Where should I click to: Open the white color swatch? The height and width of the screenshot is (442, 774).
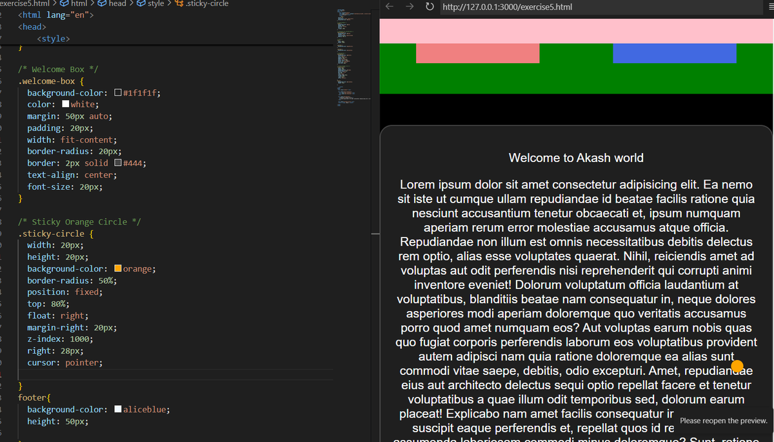click(65, 105)
